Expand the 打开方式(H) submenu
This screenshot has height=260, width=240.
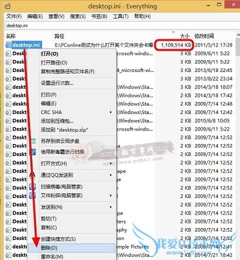click(x=77, y=163)
